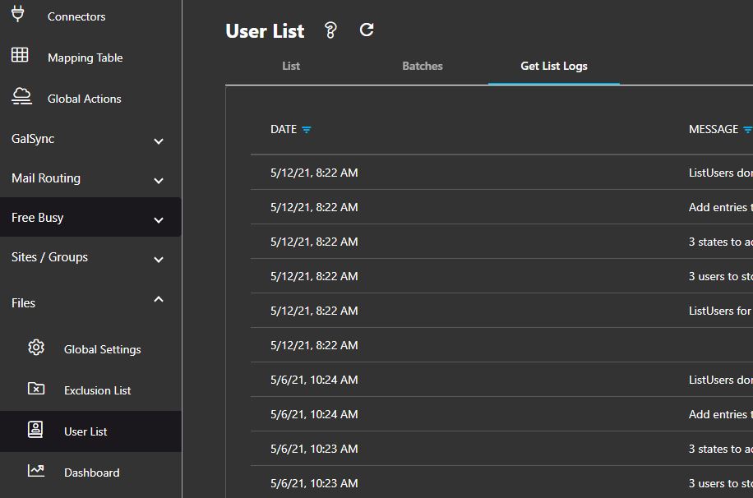Click the Exclusion List folder icon
This screenshot has width=753, height=498.
[36, 388]
